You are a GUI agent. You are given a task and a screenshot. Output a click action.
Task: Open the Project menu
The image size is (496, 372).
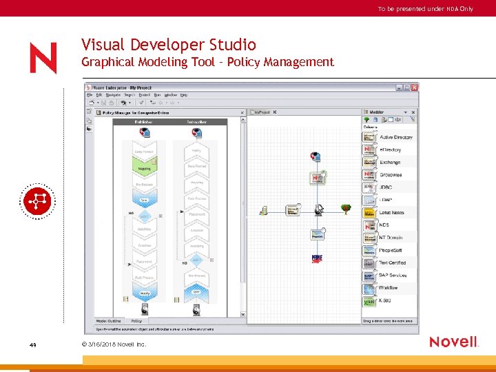click(145, 95)
